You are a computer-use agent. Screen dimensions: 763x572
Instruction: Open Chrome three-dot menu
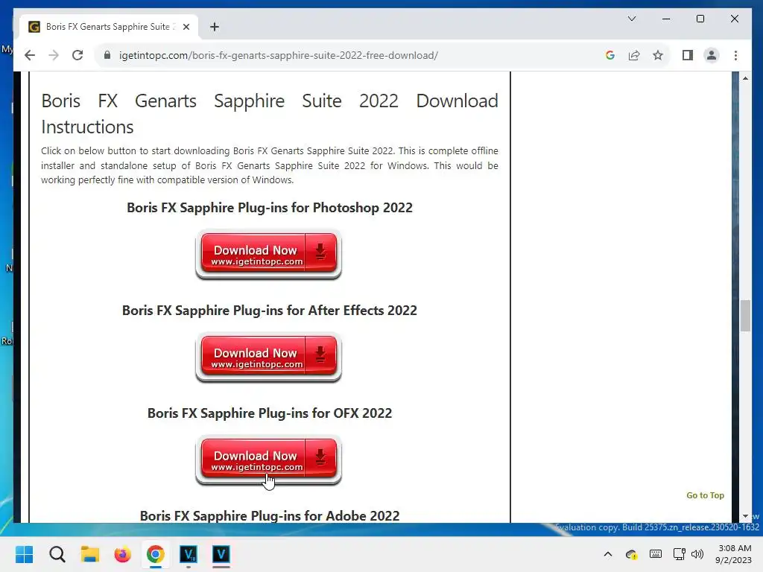coord(735,55)
